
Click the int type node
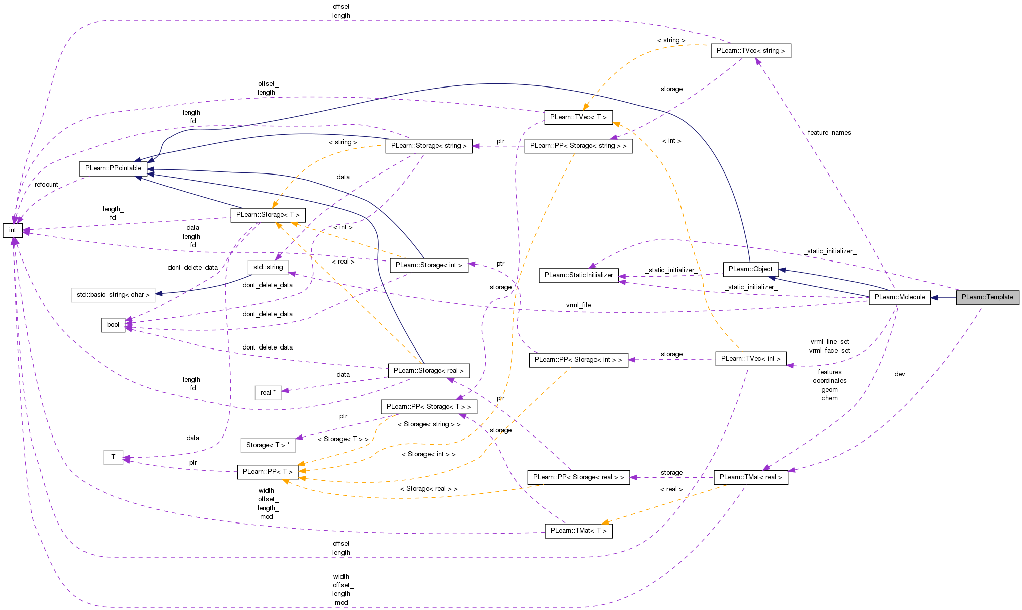(x=13, y=230)
